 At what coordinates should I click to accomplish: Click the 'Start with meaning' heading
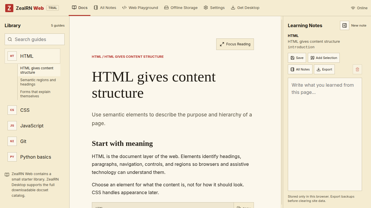point(122,144)
